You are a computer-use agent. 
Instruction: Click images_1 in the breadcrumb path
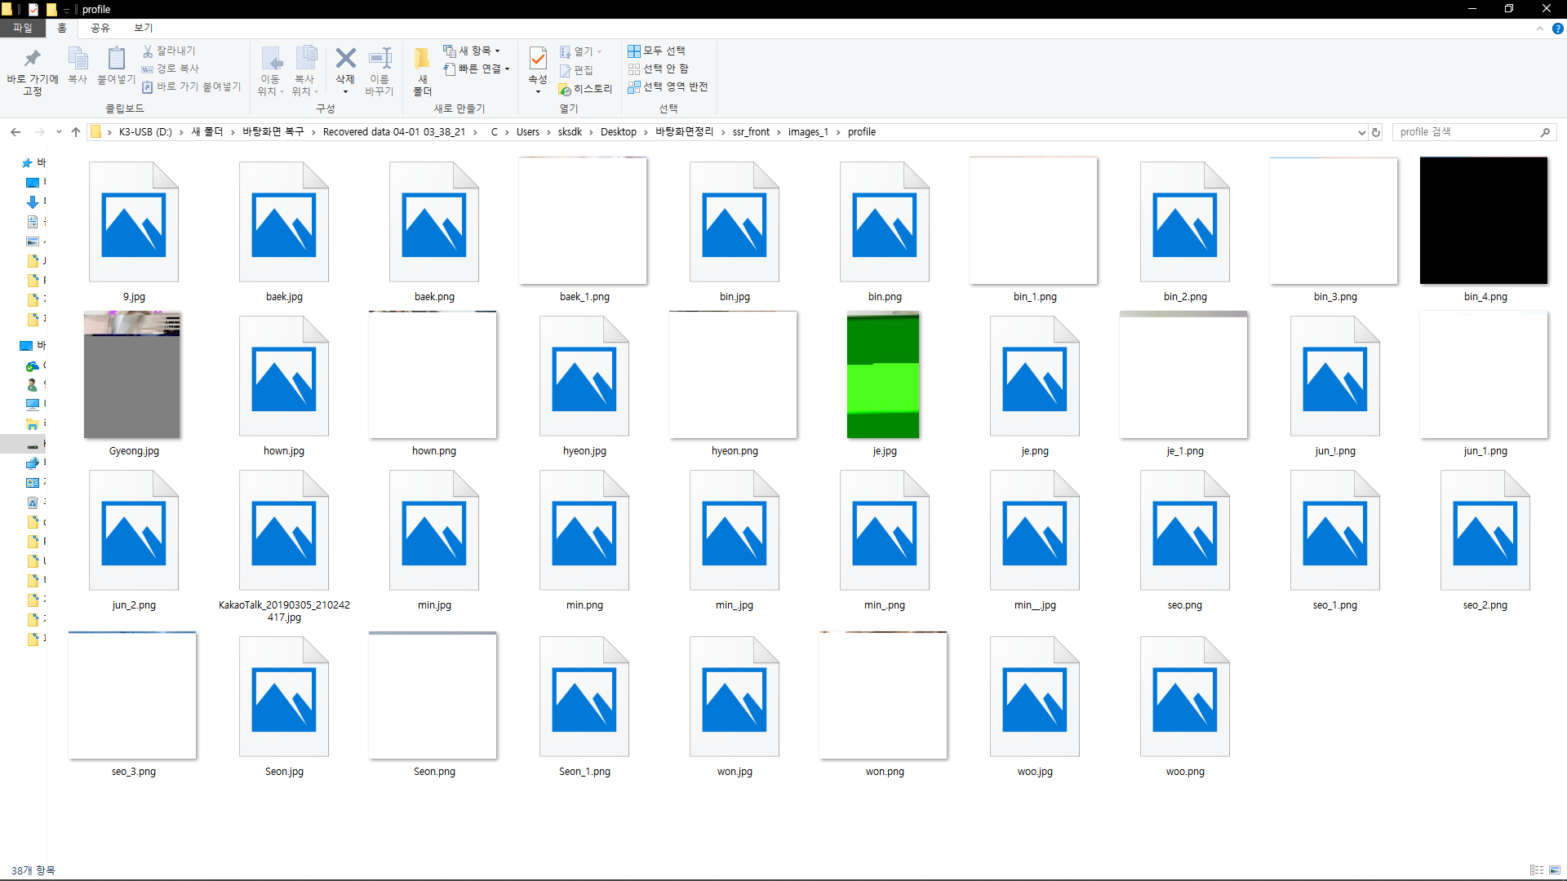808,132
